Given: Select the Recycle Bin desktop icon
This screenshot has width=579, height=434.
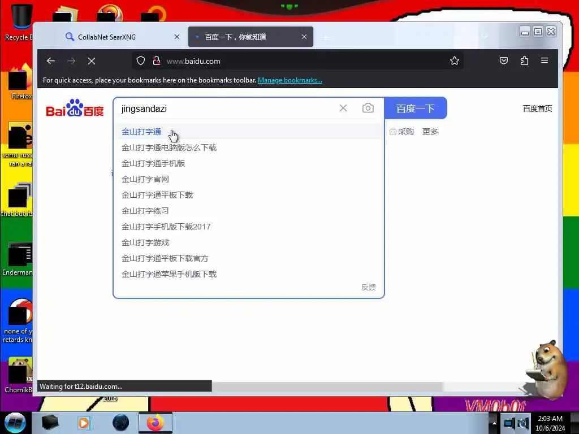Looking at the screenshot, I should [x=20, y=22].
